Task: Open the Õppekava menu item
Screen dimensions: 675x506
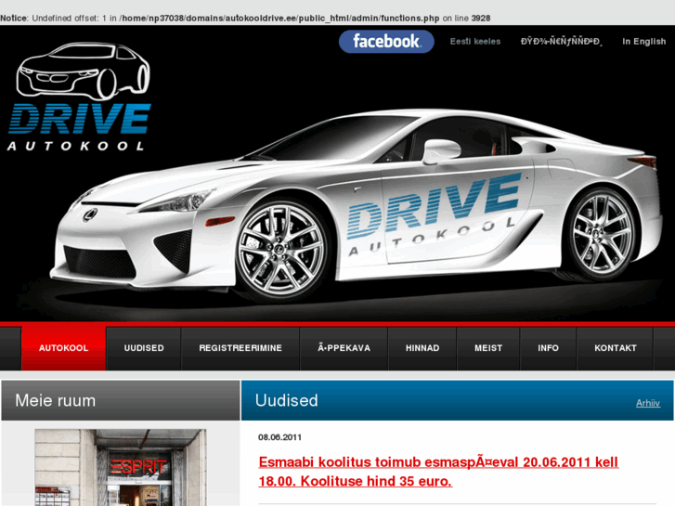Action: coord(344,348)
